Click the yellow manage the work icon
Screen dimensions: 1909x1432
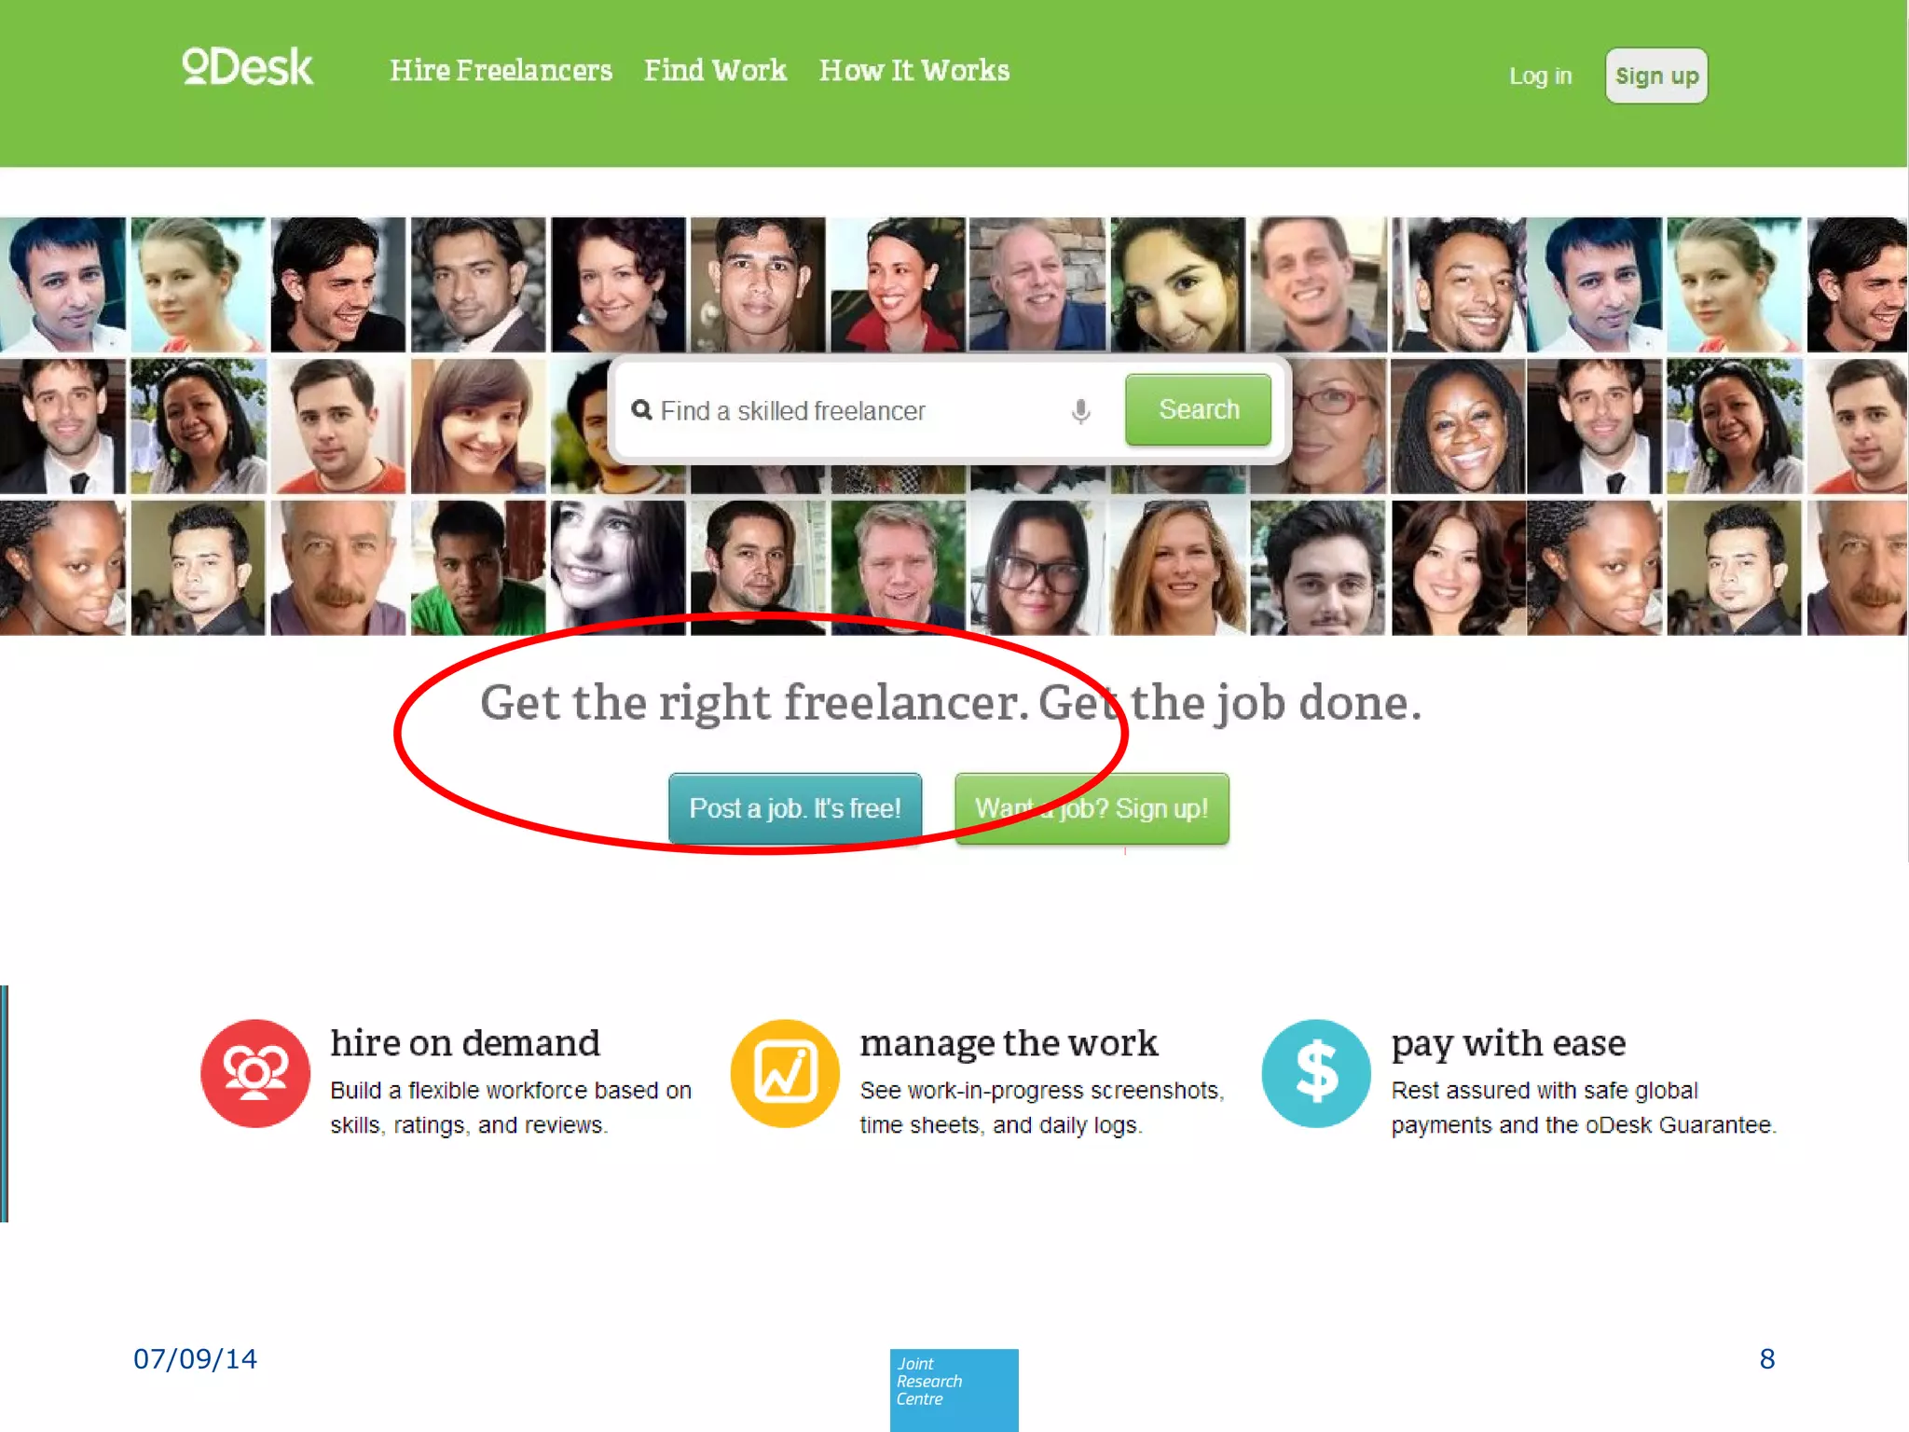coord(785,1073)
